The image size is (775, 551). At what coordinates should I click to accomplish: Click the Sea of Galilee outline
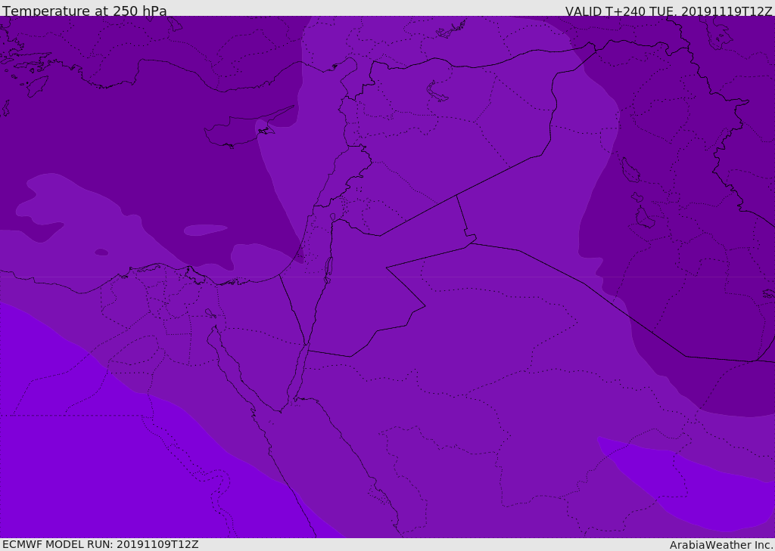click(x=333, y=217)
